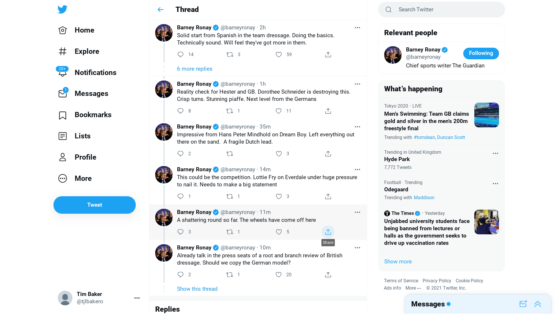
Task: Open Tim Baker account options menu
Action: point(137,298)
